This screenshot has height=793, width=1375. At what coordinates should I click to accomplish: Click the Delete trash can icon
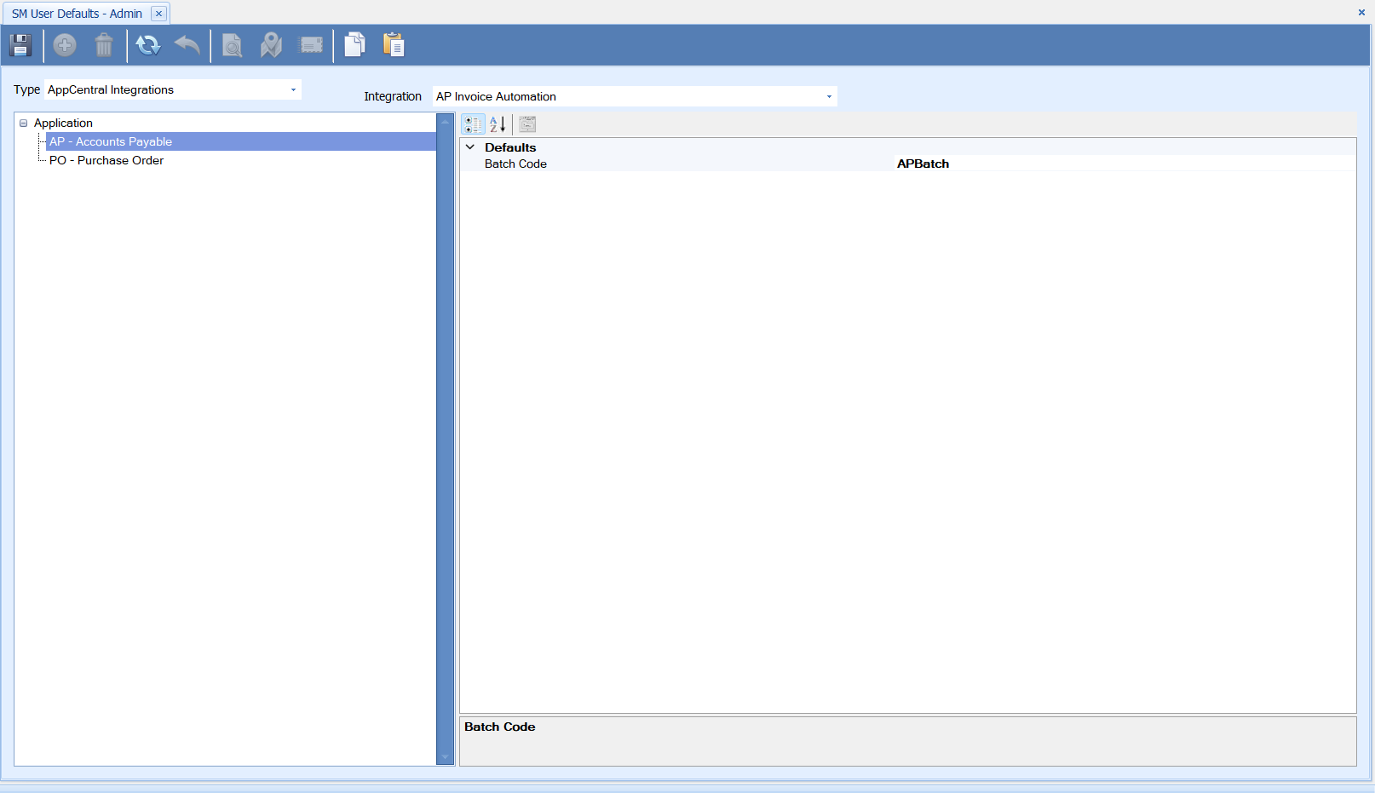point(104,45)
